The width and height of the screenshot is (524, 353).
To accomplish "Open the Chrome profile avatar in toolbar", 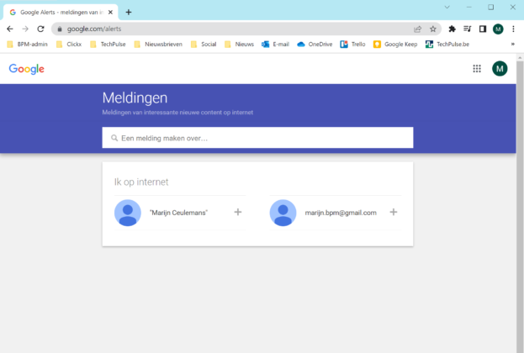I will [498, 29].
